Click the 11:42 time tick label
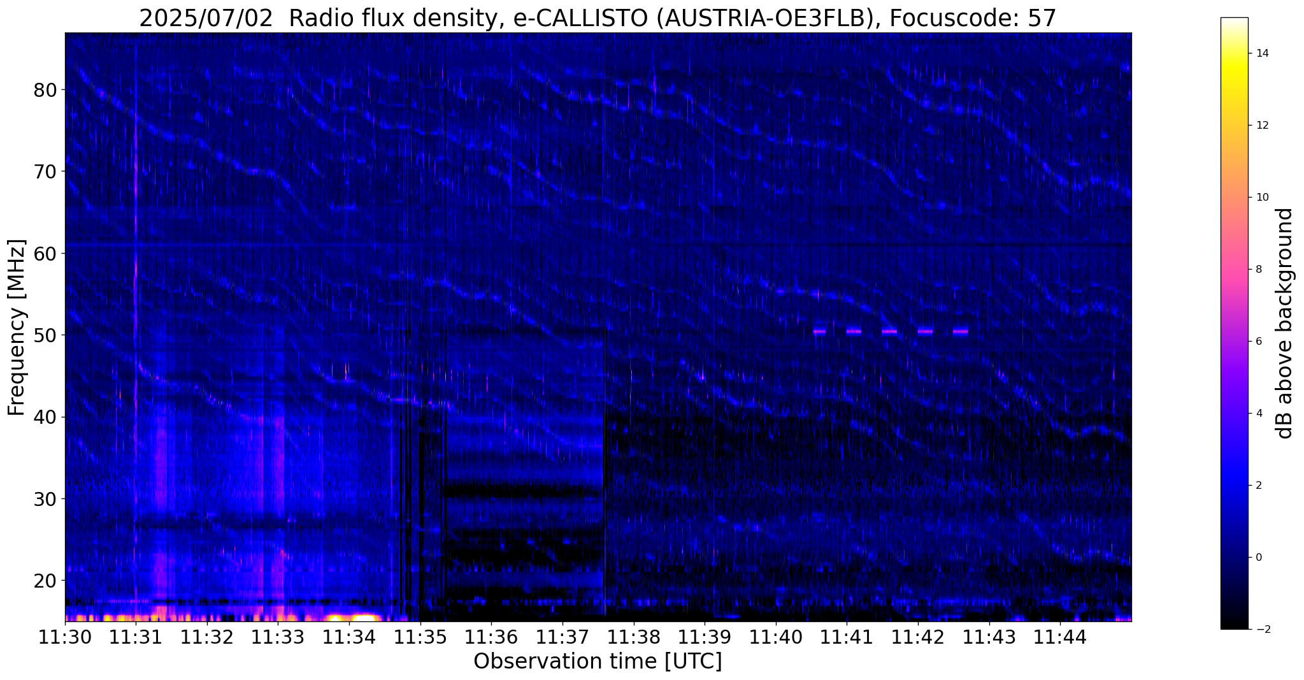Screen dimensions: 1304x680 (918, 637)
